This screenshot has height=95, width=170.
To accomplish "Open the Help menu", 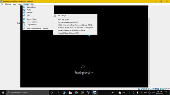I will tap(32, 4).
